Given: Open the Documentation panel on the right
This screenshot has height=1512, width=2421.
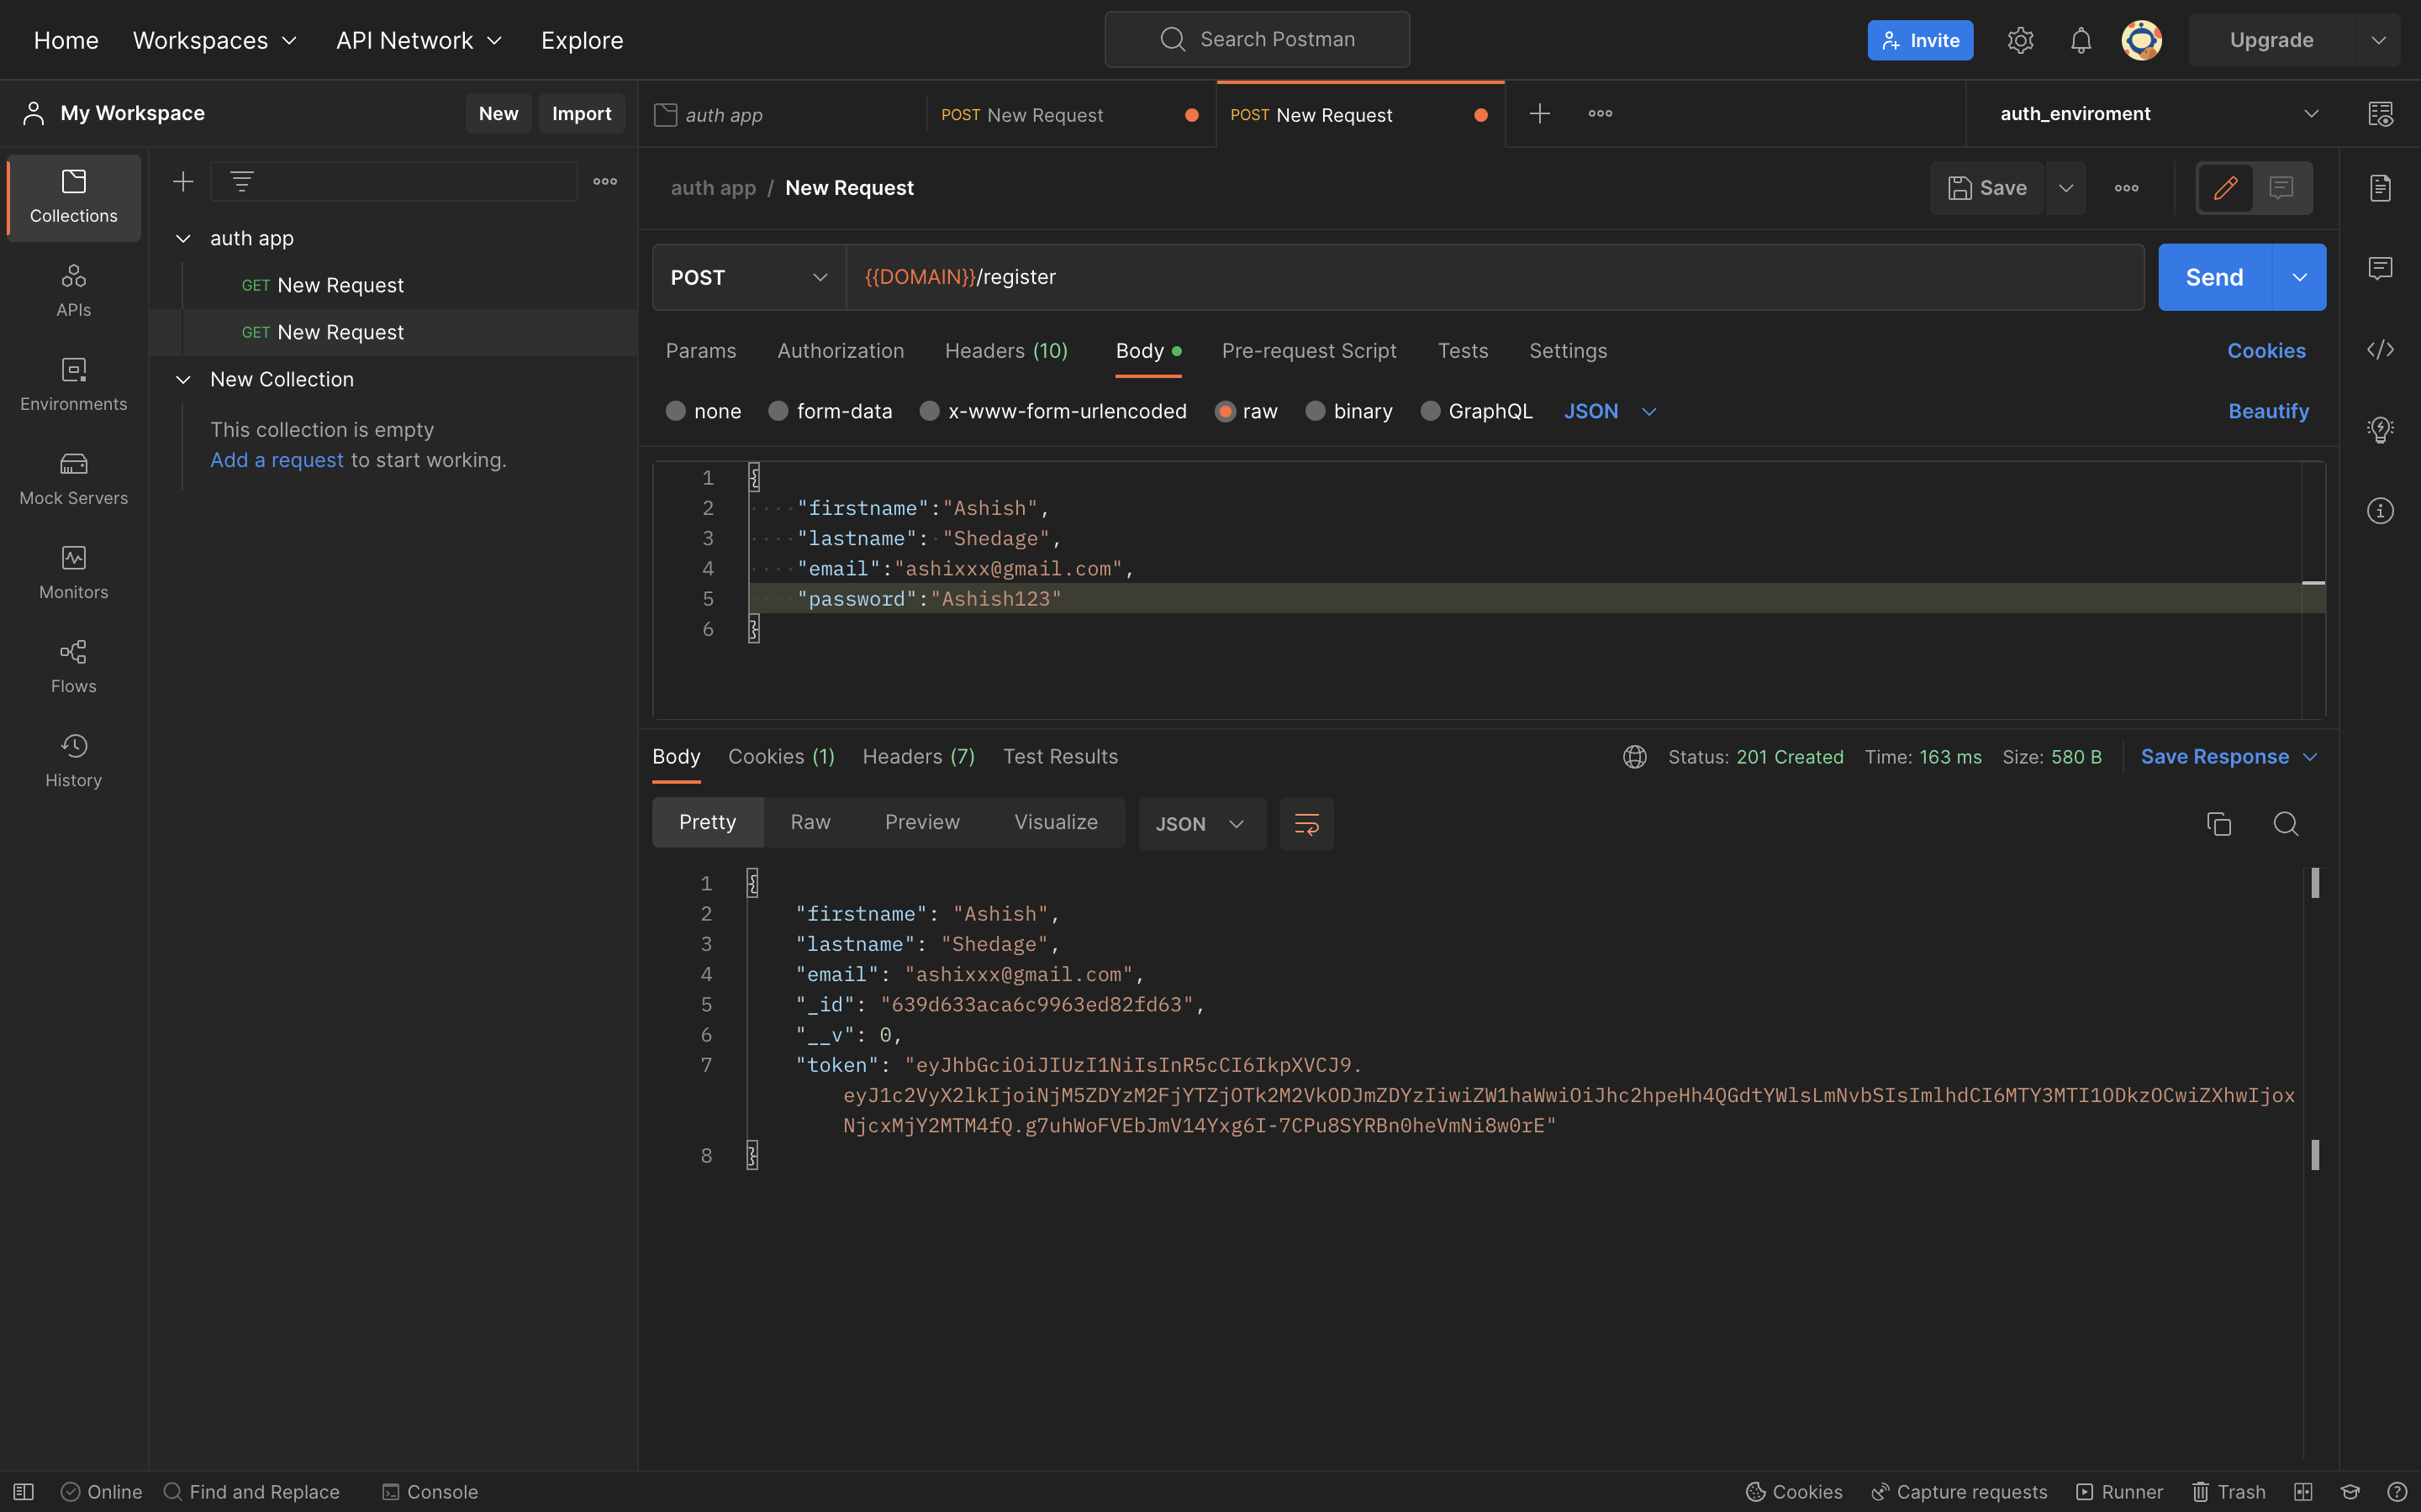Looking at the screenshot, I should click(2381, 187).
